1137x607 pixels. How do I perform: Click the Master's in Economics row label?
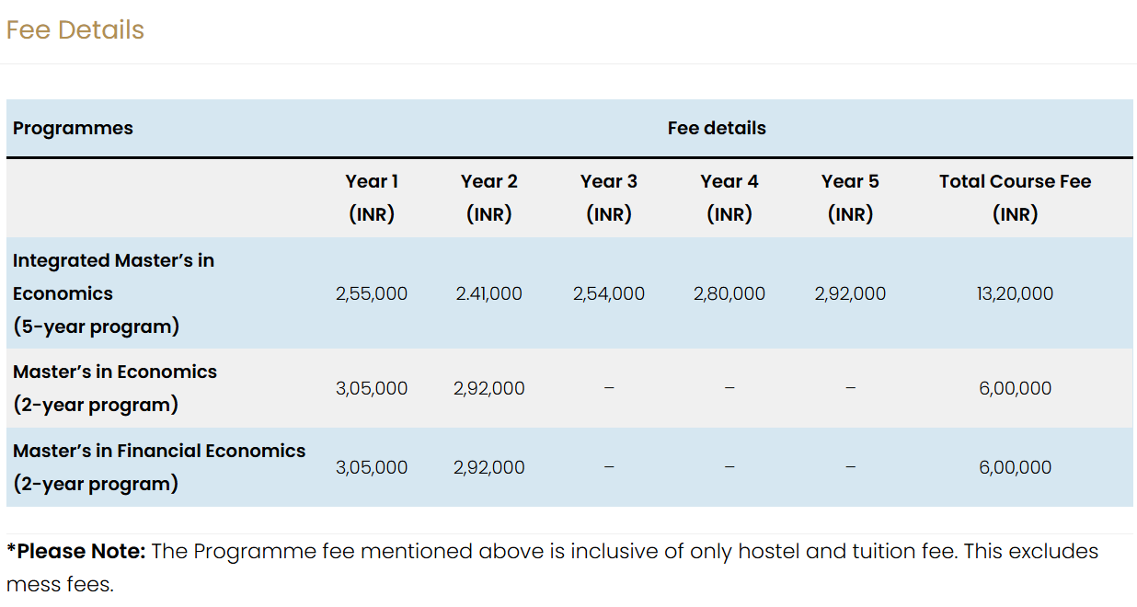(115, 388)
